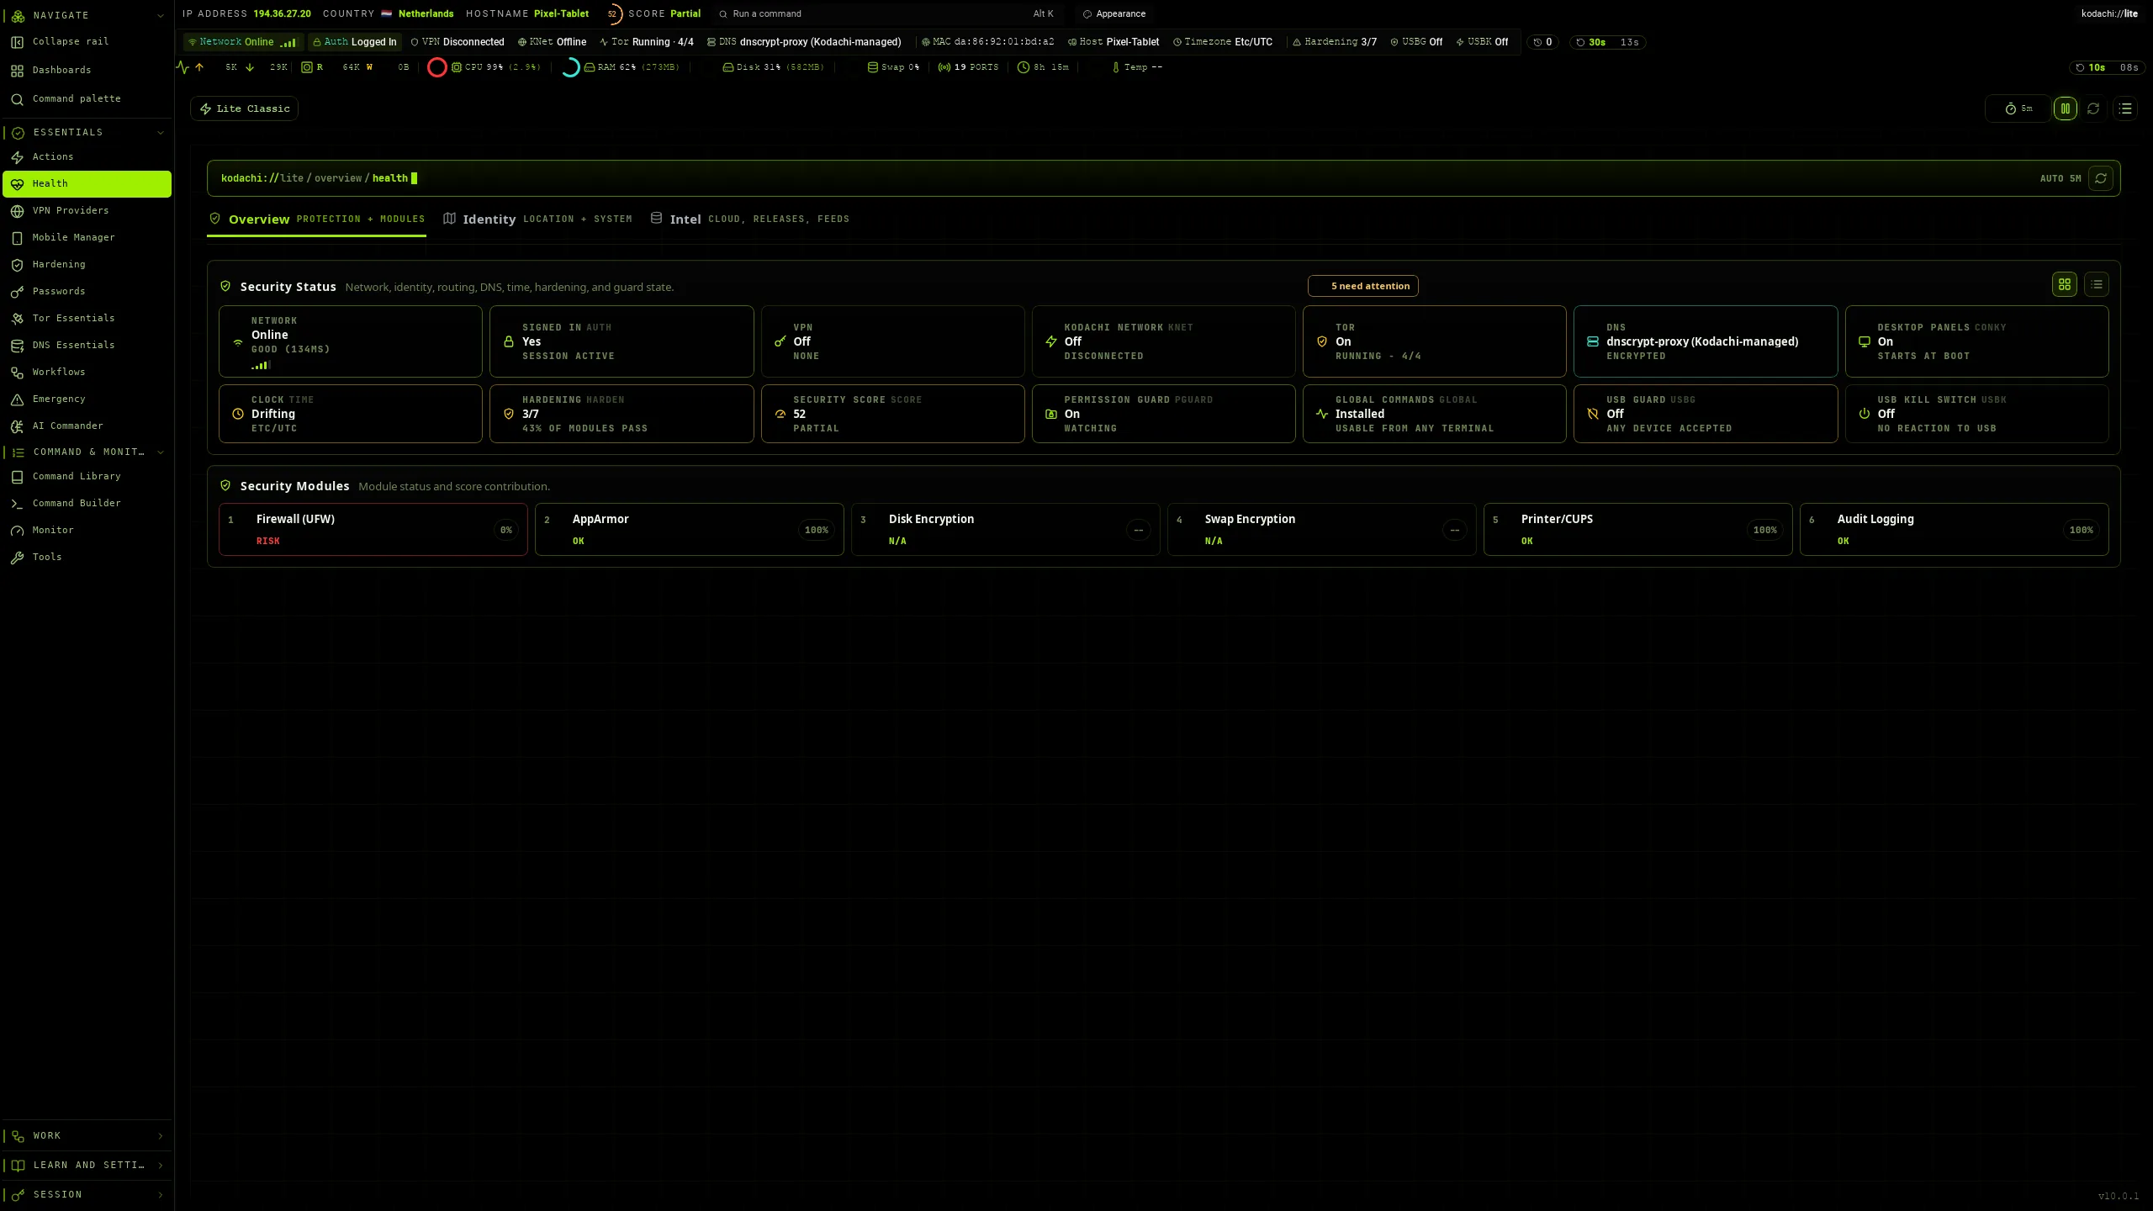The height and width of the screenshot is (1211, 2153).
Task: Collapse the ESSENTIALS section
Action: 87,132
